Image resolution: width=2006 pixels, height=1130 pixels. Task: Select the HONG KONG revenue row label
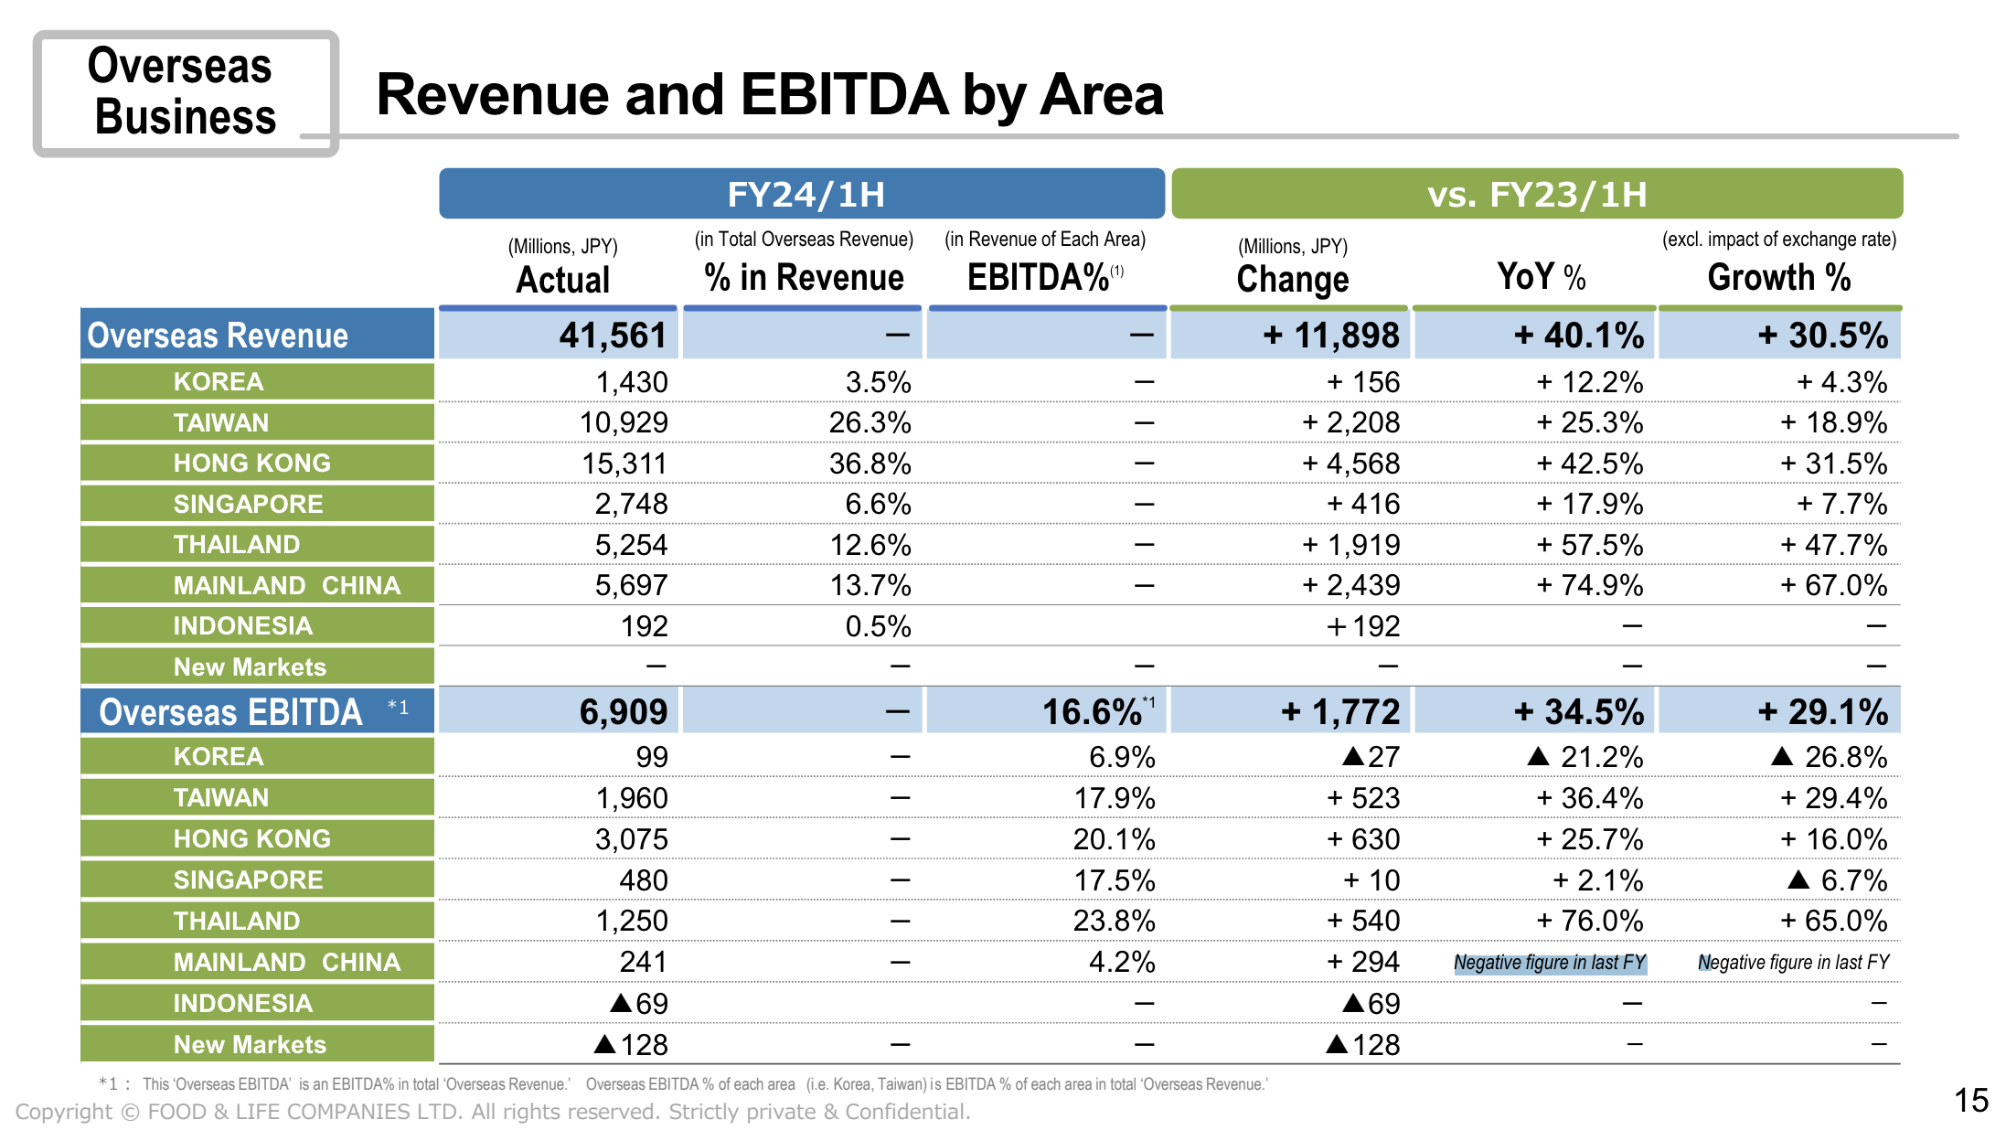coord(252,463)
